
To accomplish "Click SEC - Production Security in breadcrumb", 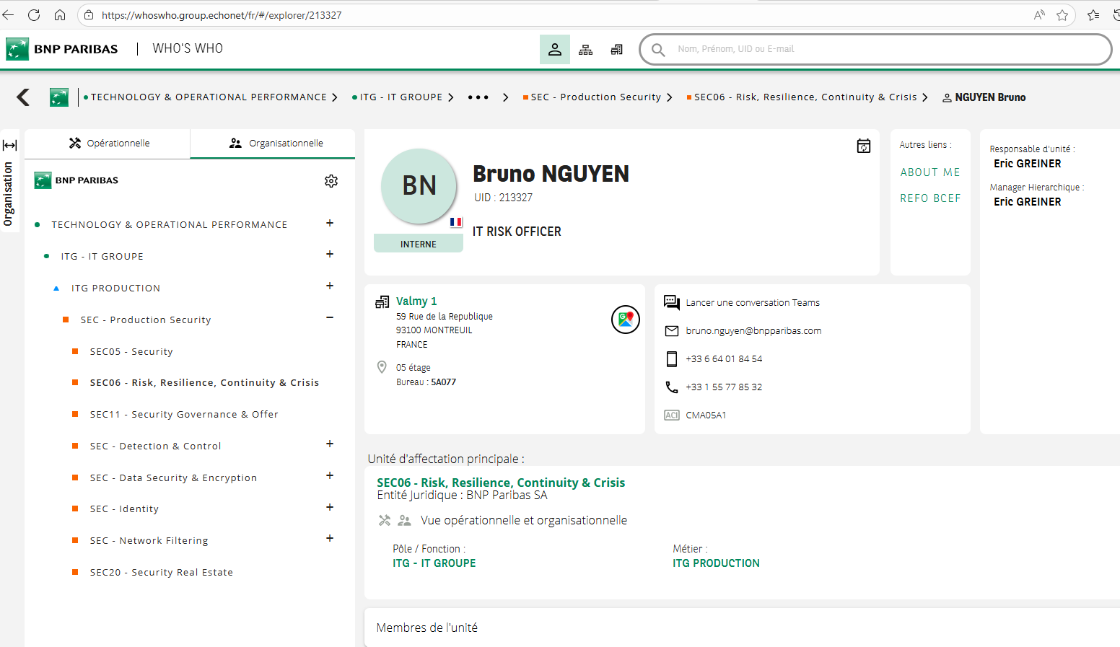I will [596, 97].
